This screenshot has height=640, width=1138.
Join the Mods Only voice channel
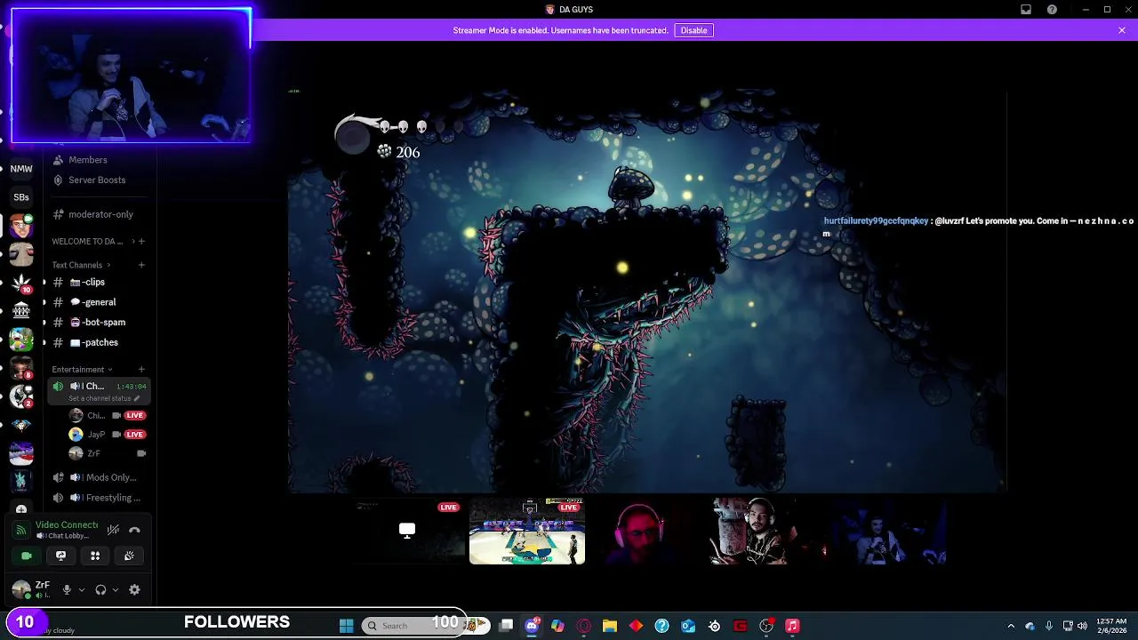tap(99, 477)
